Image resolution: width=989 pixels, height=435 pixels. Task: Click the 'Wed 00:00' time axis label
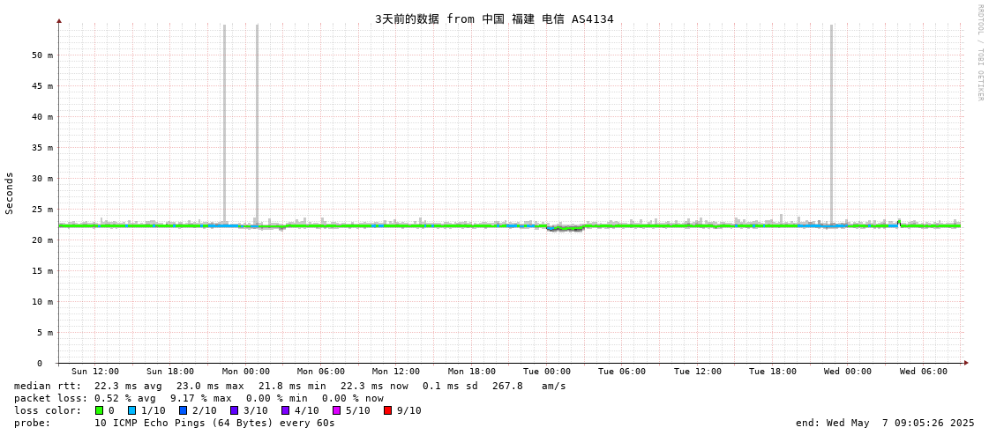(x=848, y=372)
